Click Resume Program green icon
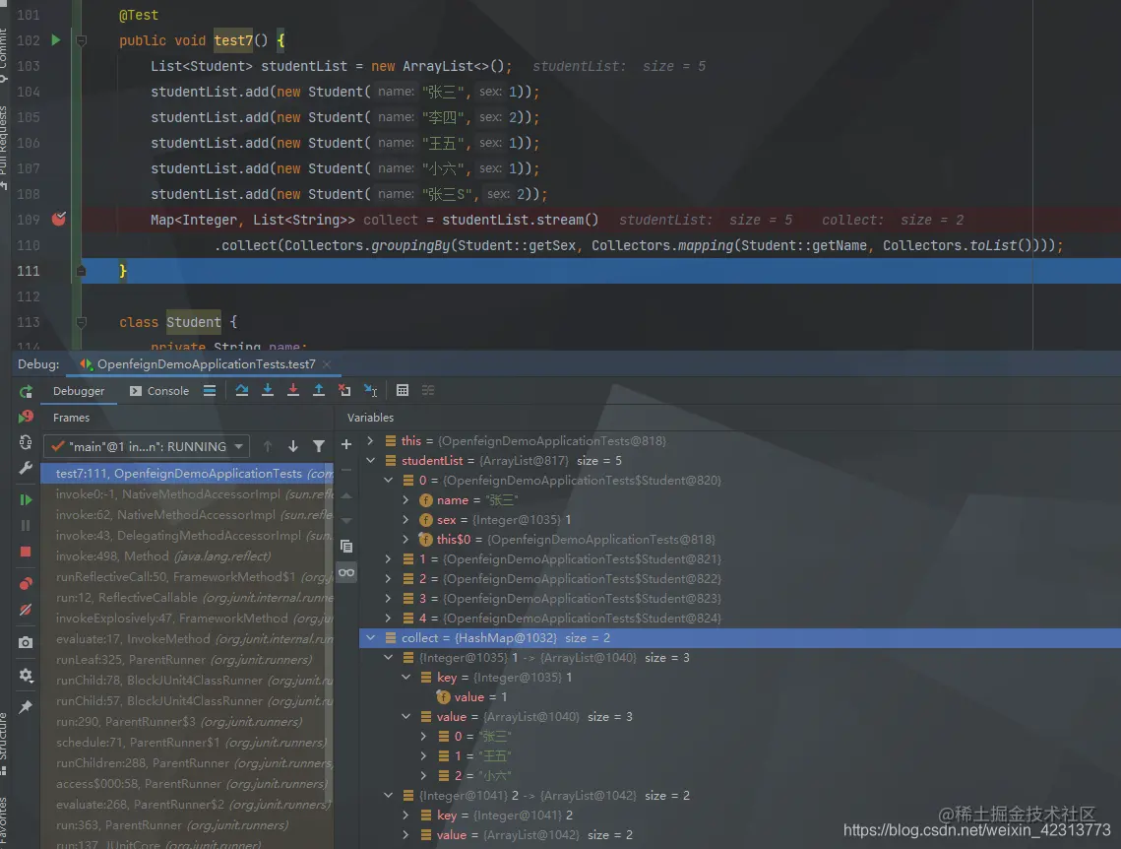The image size is (1121, 849). point(26,499)
